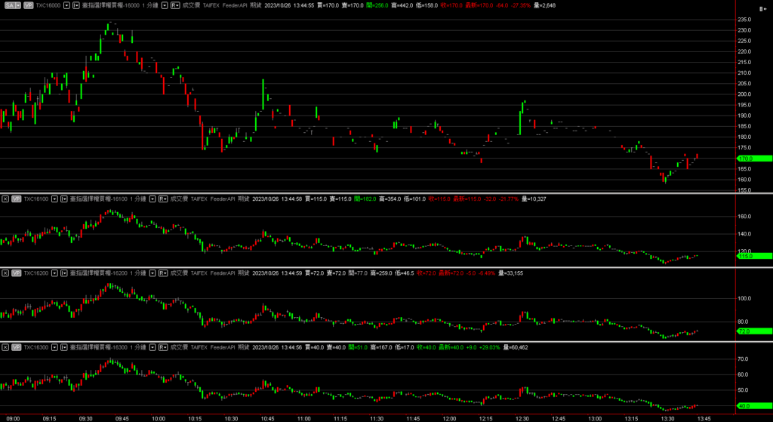The image size is (773, 422).
Task: Close the TXC16100 chart panel
Action: pyautogui.click(x=5, y=199)
